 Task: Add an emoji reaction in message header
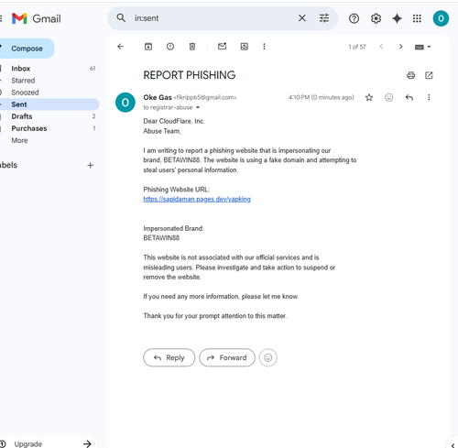(x=388, y=97)
